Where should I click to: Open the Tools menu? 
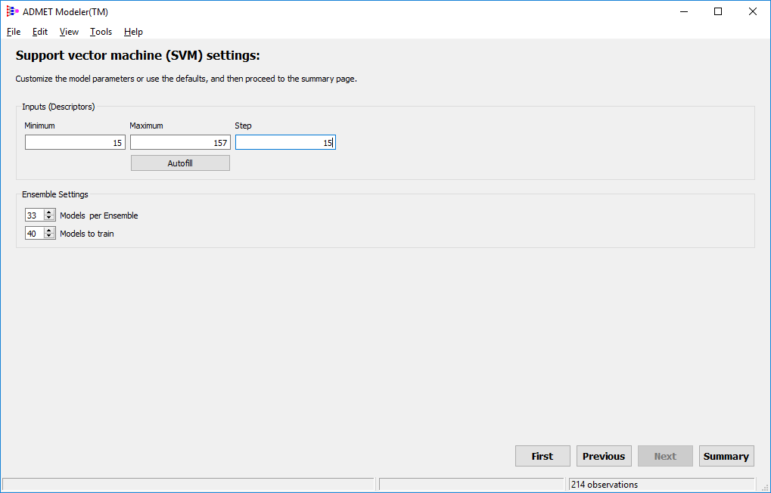tap(101, 32)
